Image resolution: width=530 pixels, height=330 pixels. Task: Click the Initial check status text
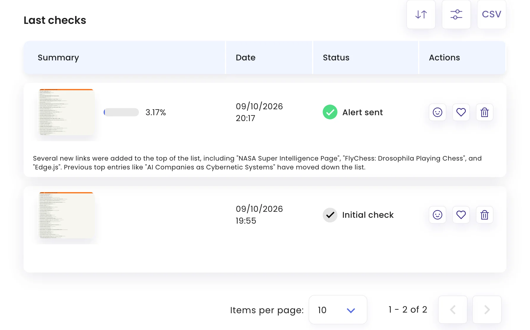tap(368, 215)
